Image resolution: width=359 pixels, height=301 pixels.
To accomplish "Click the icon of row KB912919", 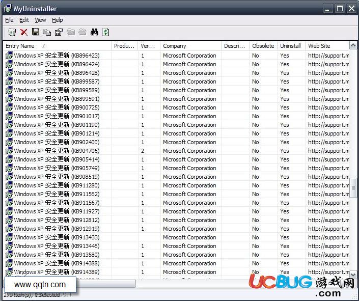I will 9,229.
